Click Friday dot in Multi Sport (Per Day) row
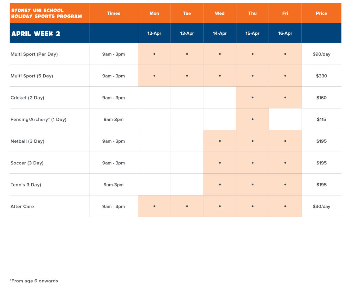Screen dimensions: 352x293 [285, 54]
